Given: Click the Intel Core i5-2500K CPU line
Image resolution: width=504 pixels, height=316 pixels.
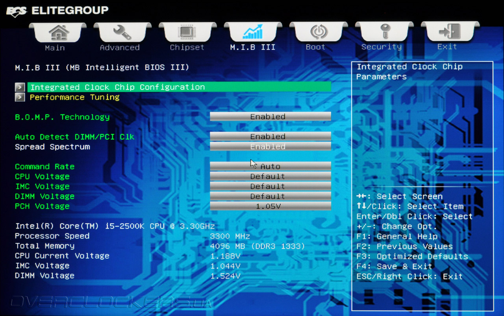Looking at the screenshot, I should coord(115,226).
